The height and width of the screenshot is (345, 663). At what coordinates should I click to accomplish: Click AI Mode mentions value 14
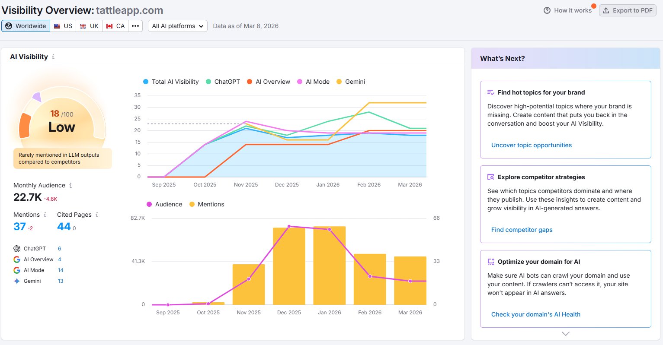tap(61, 270)
